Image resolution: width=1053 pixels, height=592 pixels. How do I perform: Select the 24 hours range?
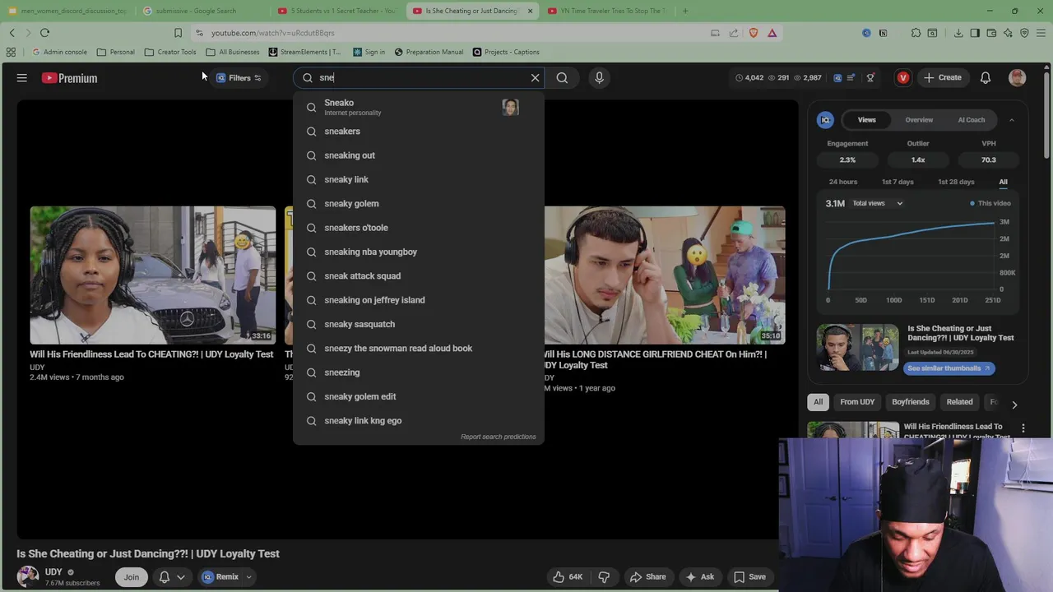[x=843, y=182]
